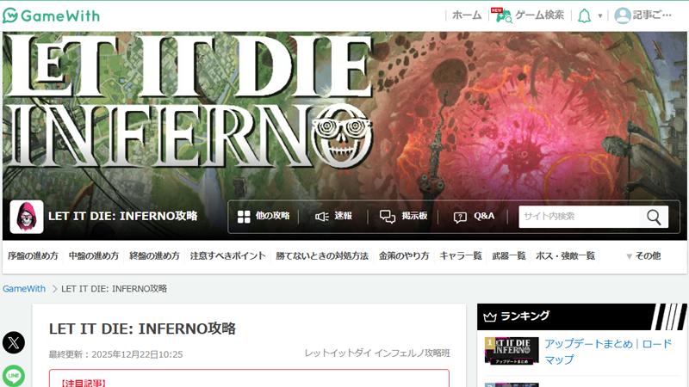Expand the その他 dropdown
The height and width of the screenshot is (387, 689).
click(643, 255)
